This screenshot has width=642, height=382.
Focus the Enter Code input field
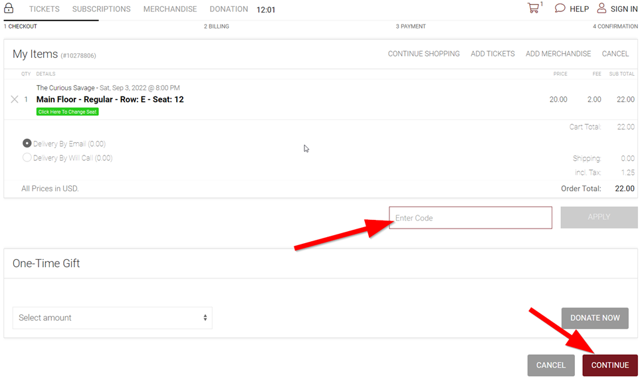coord(470,218)
